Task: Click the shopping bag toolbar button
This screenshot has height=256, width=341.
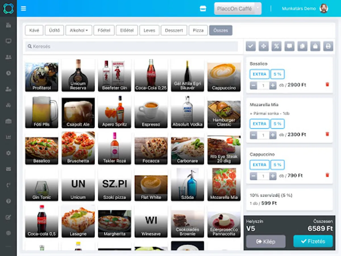Action: point(315,46)
